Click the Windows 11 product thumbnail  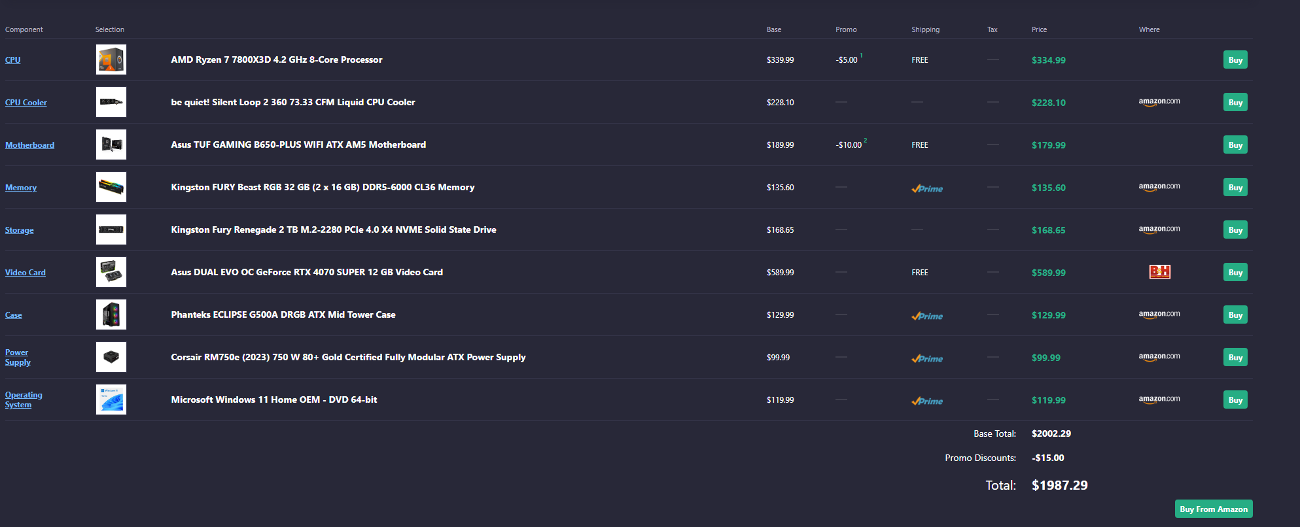[111, 399]
